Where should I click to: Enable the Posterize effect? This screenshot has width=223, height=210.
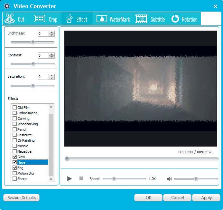[x=15, y=135]
